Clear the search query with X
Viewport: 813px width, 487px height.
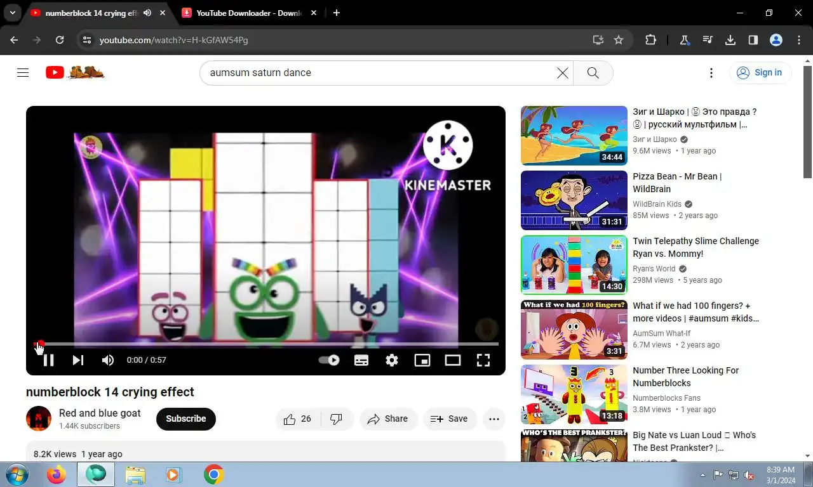562,73
